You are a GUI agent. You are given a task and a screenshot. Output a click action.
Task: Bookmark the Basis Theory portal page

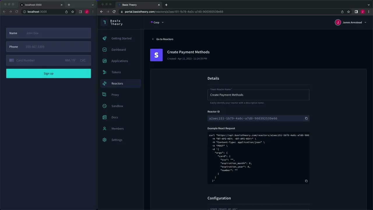[349, 12]
